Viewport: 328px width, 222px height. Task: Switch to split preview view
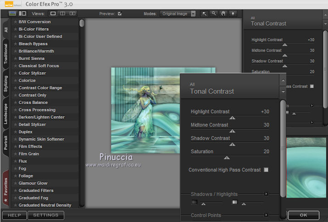pyautogui.click(x=63, y=14)
